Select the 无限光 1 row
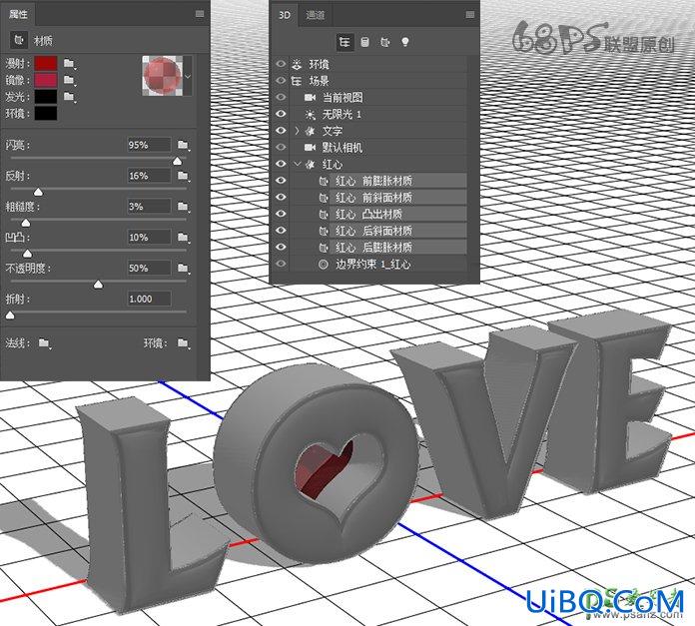This screenshot has height=626, width=695. (x=378, y=114)
